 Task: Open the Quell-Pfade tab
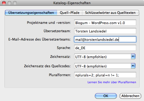(70, 13)
